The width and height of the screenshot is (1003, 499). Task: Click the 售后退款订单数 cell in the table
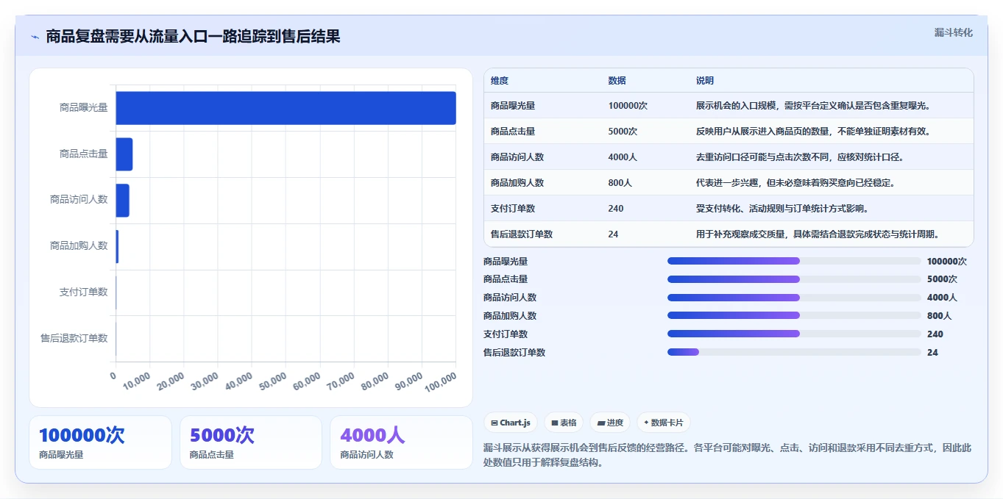click(x=522, y=234)
